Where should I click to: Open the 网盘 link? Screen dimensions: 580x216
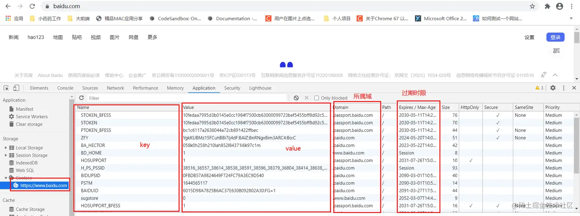click(133, 37)
